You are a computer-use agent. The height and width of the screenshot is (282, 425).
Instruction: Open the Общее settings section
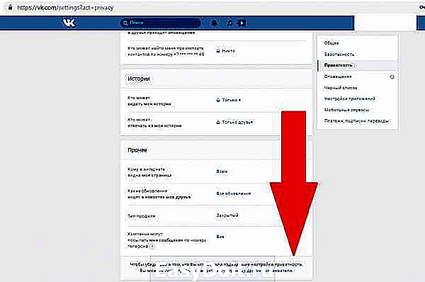[331, 43]
